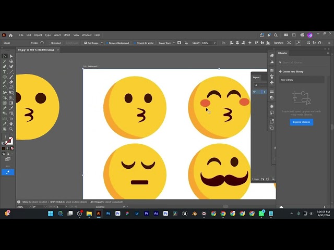Viewport: 334px width, 250px height.
Task: Click the Convert to Vector button
Action: 144,43
